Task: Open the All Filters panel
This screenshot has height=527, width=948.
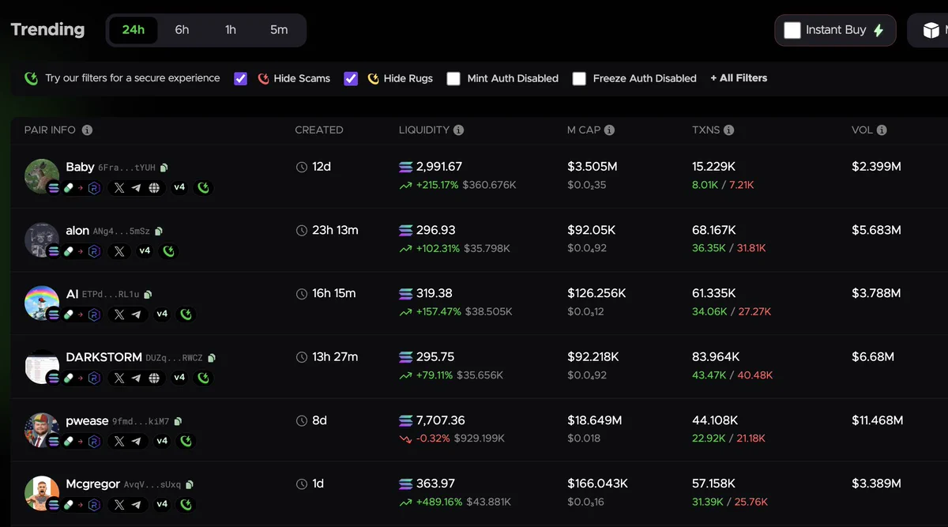Action: [x=739, y=78]
